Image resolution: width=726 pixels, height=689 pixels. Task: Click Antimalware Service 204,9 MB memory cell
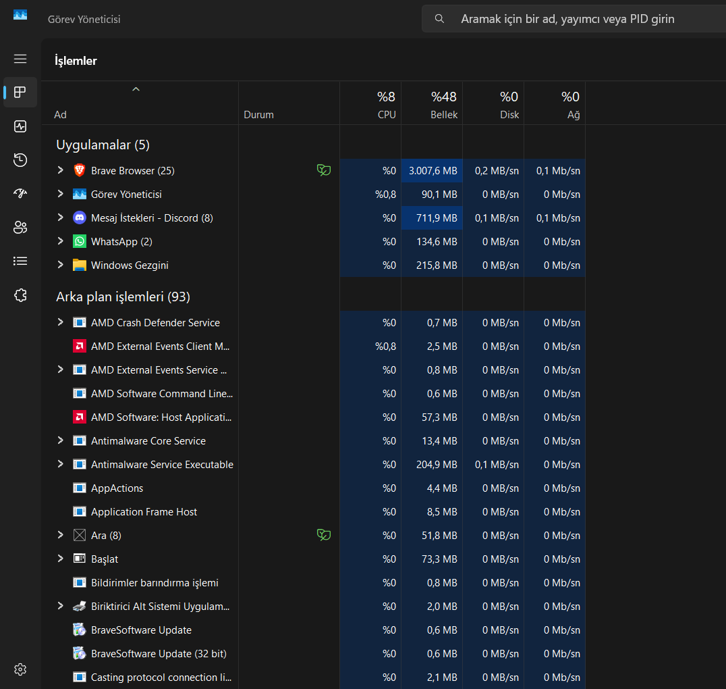coord(432,464)
